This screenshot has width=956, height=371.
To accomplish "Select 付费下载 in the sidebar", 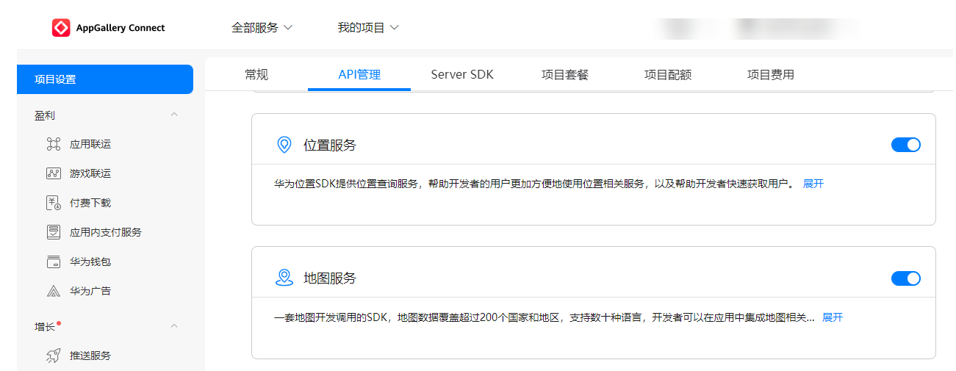I will [x=90, y=203].
